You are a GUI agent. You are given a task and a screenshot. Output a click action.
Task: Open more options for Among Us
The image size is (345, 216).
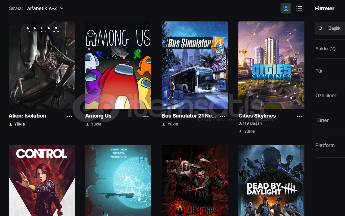click(x=146, y=116)
